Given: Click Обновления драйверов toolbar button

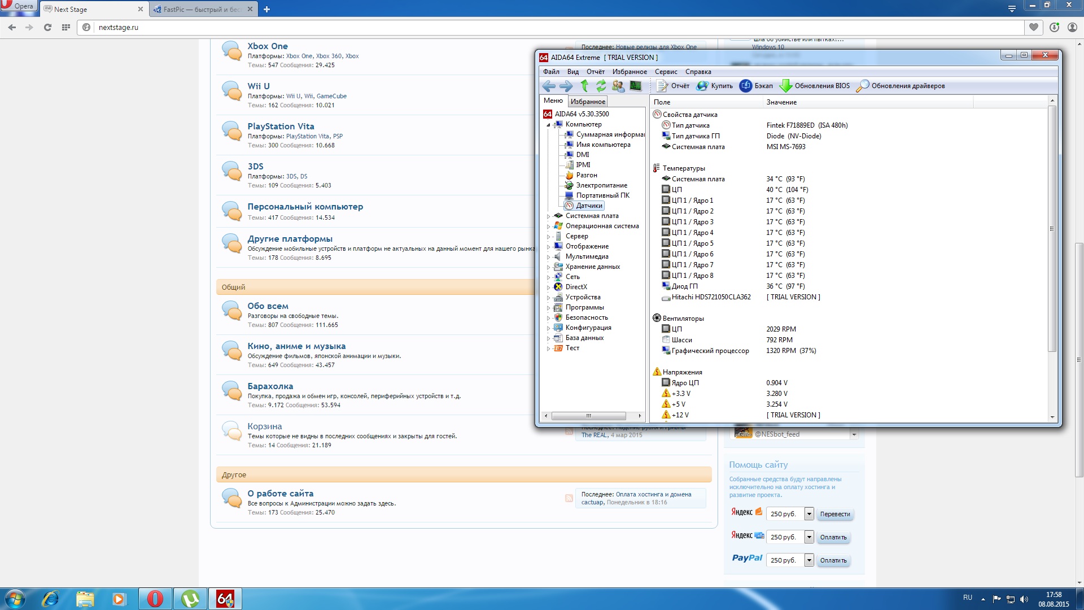Looking at the screenshot, I should (901, 86).
